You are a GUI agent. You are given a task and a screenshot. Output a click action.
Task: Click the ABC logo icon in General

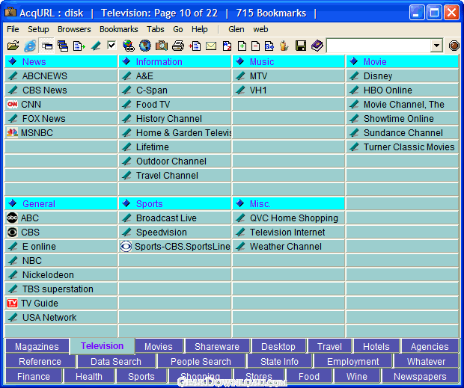click(12, 218)
